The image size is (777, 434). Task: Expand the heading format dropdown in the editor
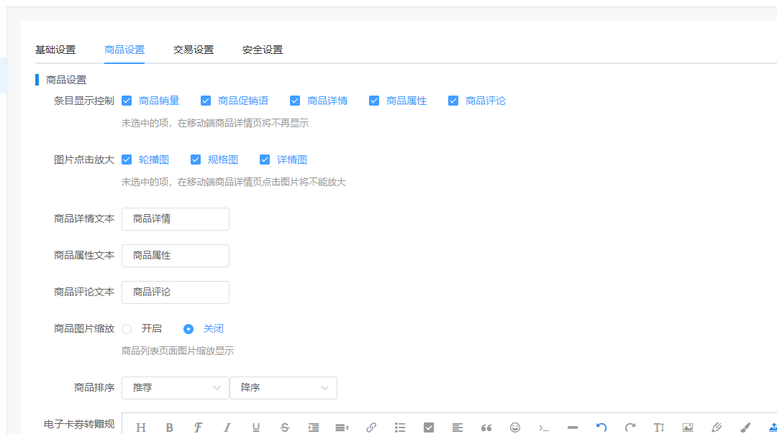(141, 426)
